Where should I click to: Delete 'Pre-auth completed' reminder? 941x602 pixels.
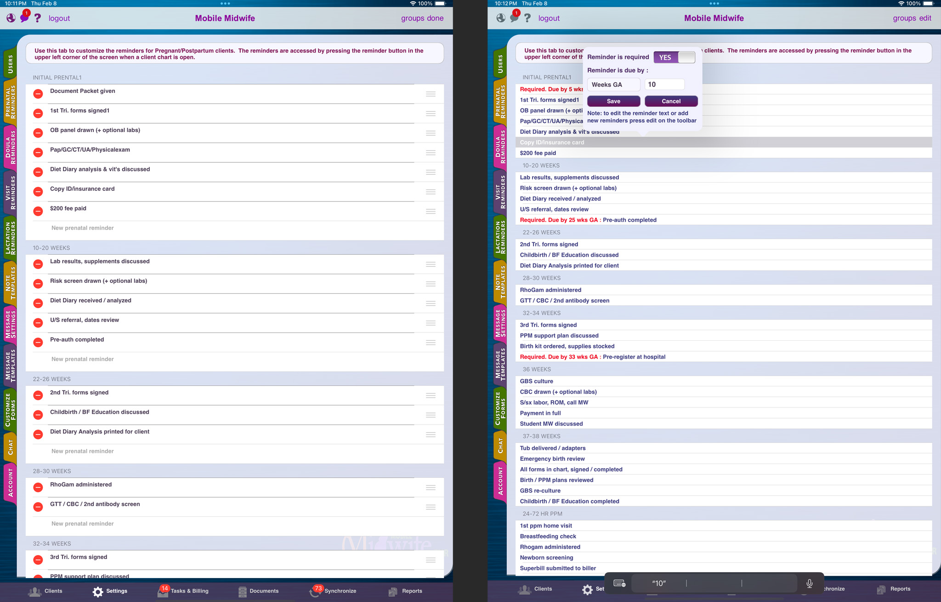(38, 342)
